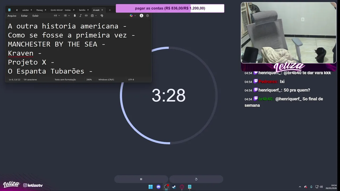Screen dimensions: 340x191
Task: Open Notepad settings gear
Action: tap(147, 16)
